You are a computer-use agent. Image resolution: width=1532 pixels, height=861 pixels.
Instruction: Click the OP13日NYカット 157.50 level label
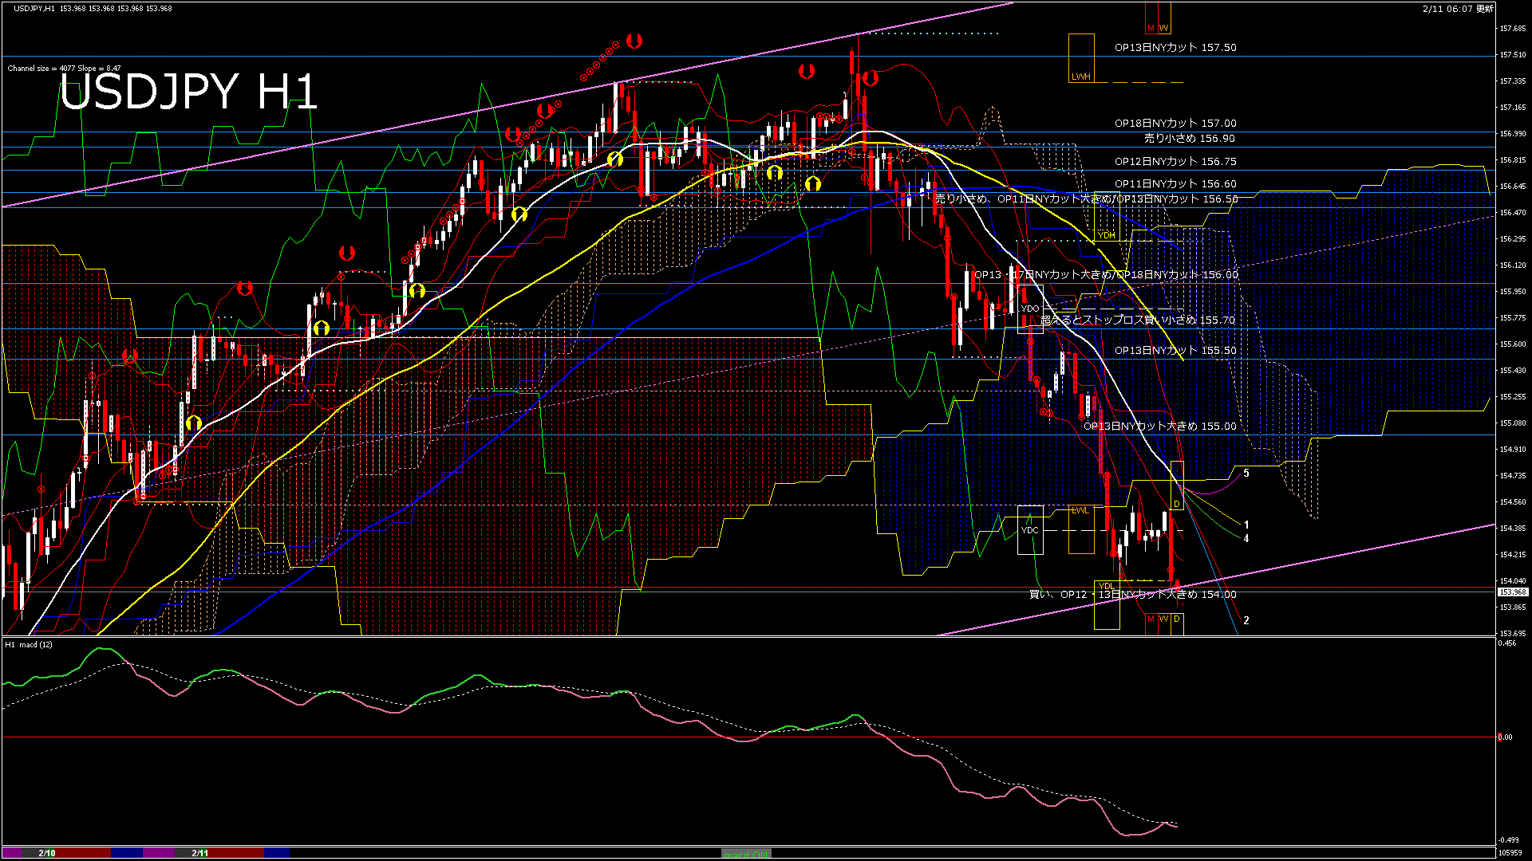click(x=1175, y=48)
